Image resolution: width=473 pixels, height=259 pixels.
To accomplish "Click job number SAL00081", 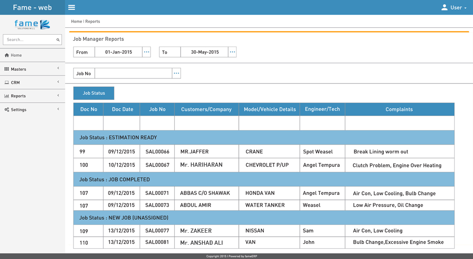I will tap(157, 242).
